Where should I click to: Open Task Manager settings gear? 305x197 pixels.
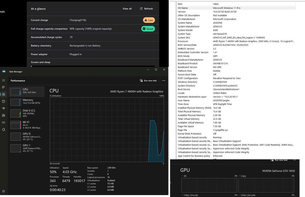(x=3, y=191)
